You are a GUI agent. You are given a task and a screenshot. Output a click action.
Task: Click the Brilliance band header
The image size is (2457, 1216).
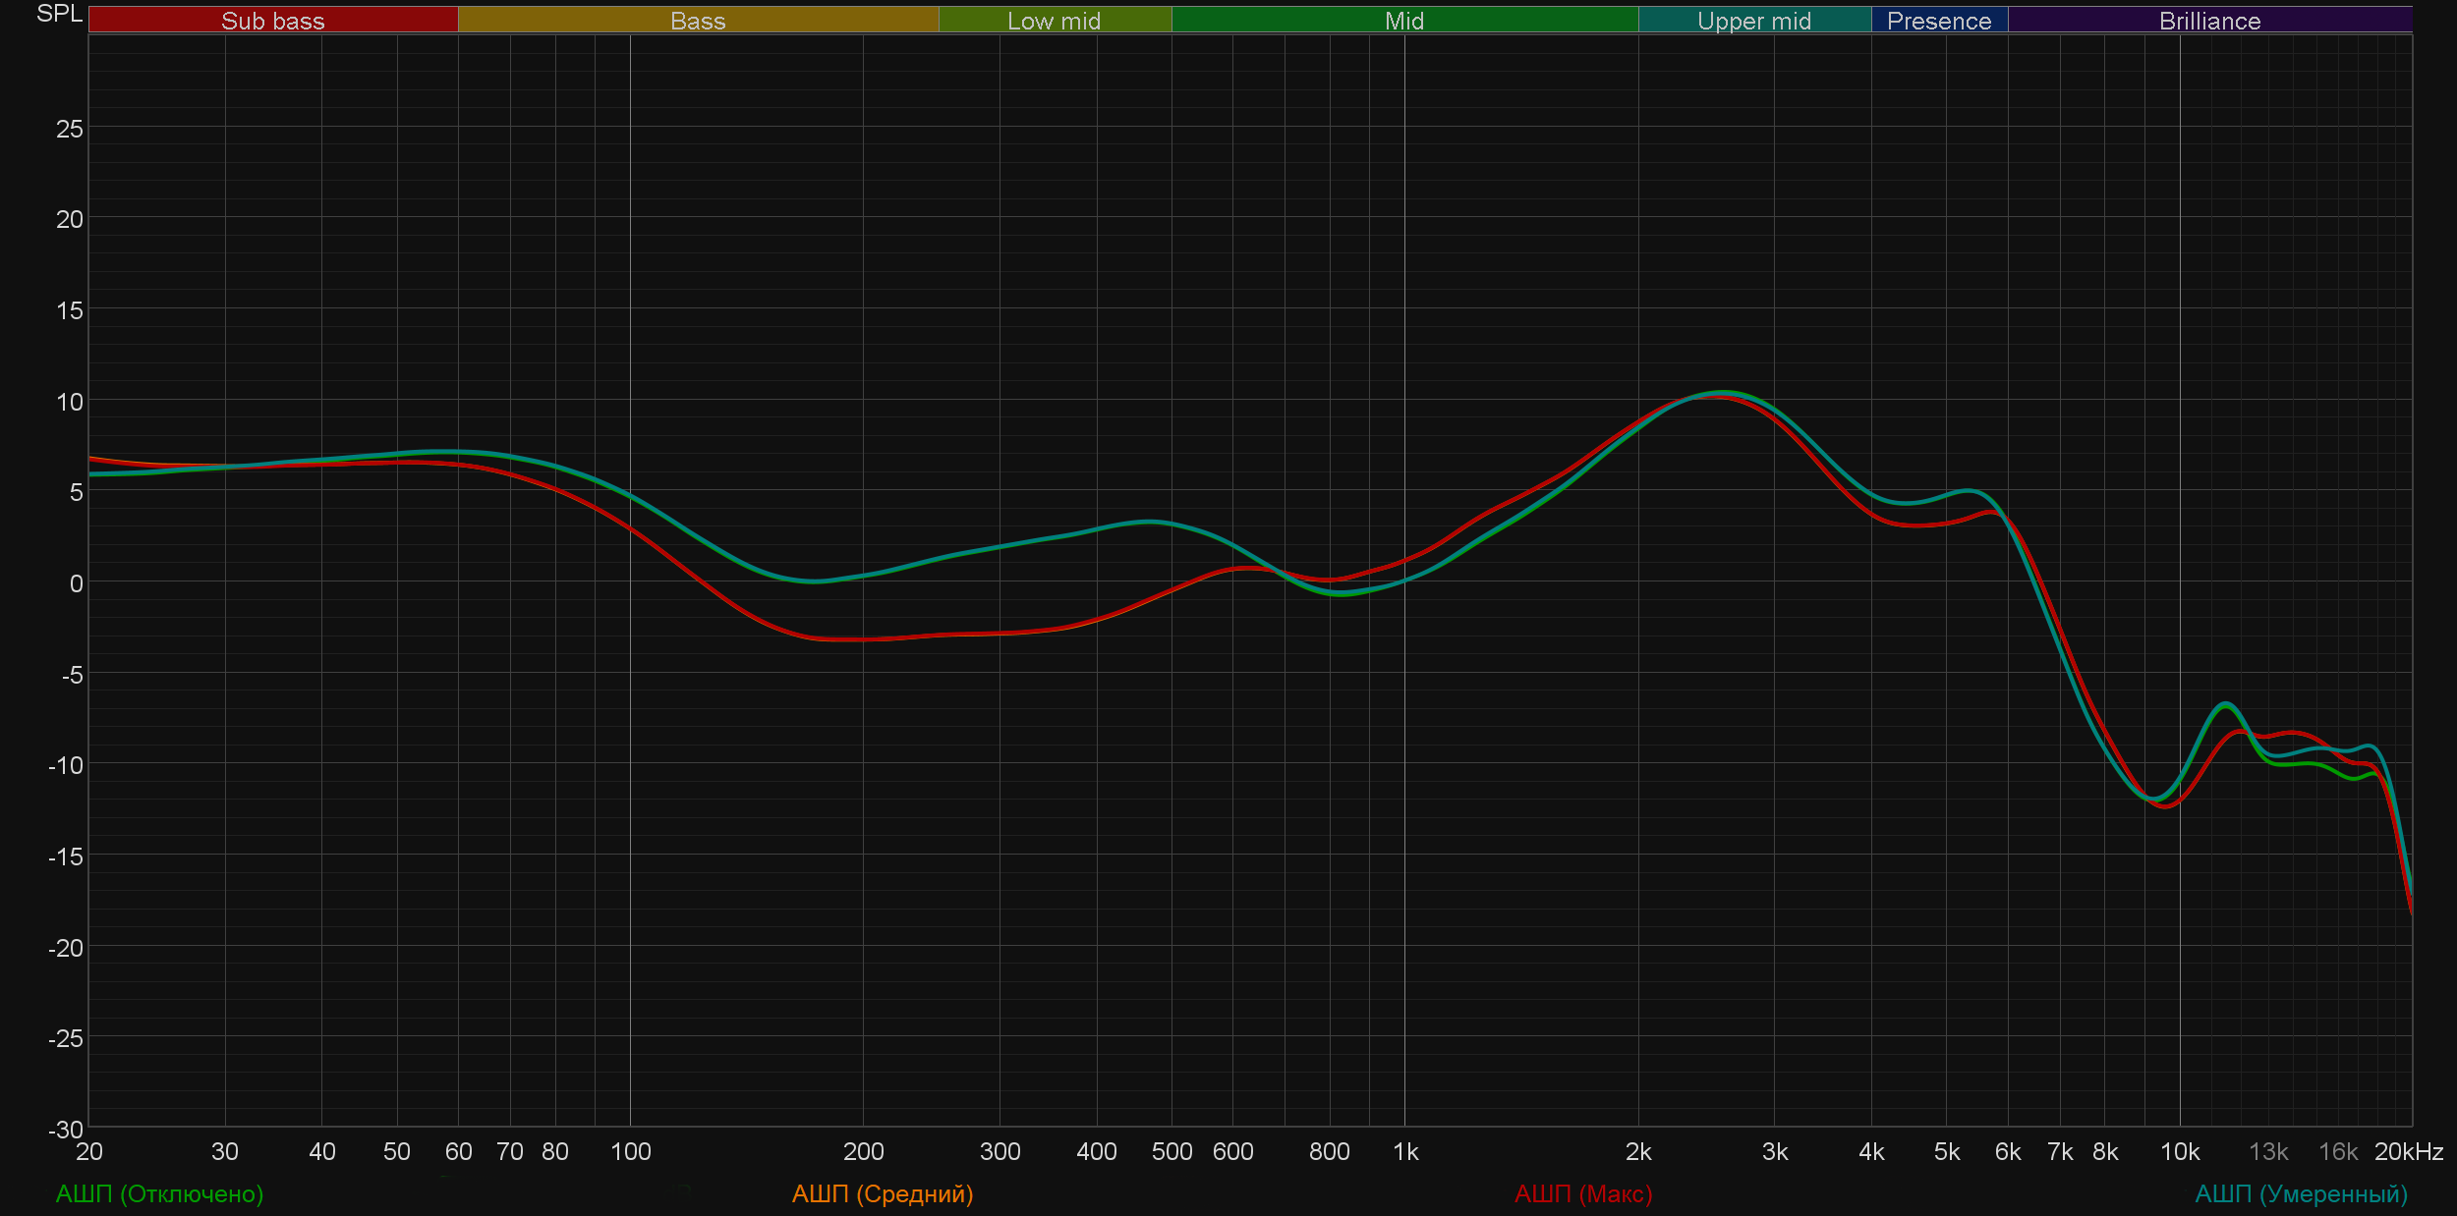2209,21
